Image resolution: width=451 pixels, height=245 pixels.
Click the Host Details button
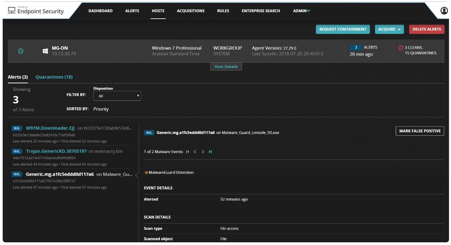click(226, 67)
